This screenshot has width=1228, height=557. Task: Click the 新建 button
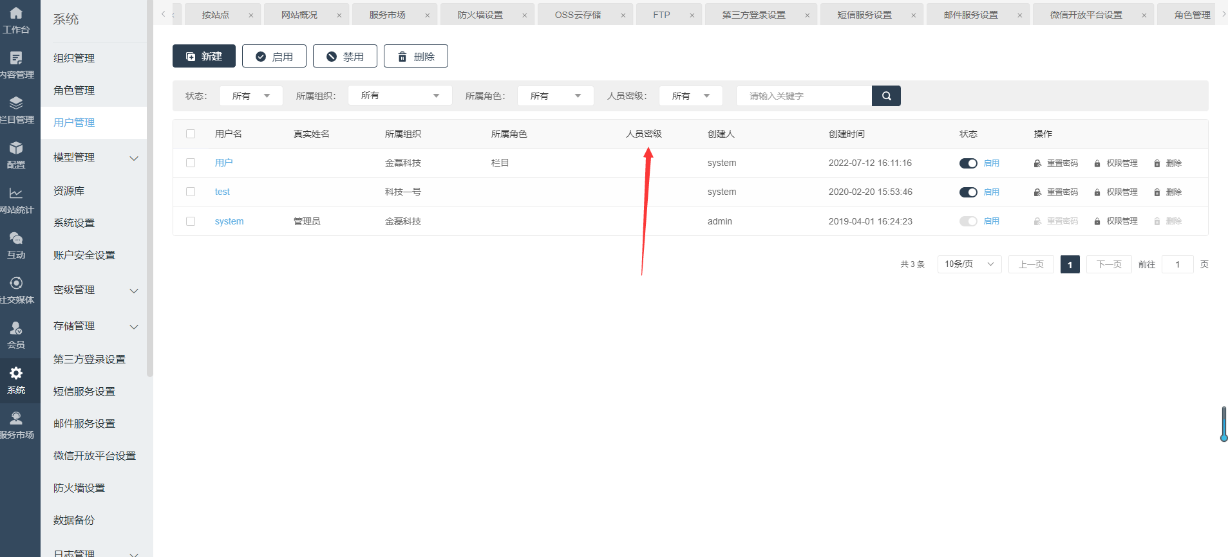(x=204, y=56)
